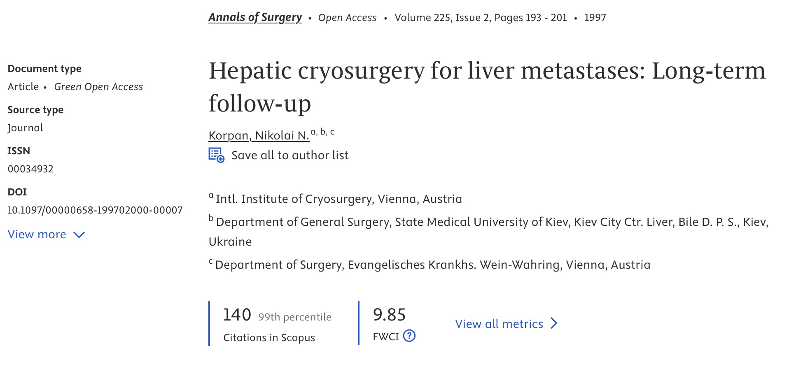Expand details with the View more chevron

point(79,235)
